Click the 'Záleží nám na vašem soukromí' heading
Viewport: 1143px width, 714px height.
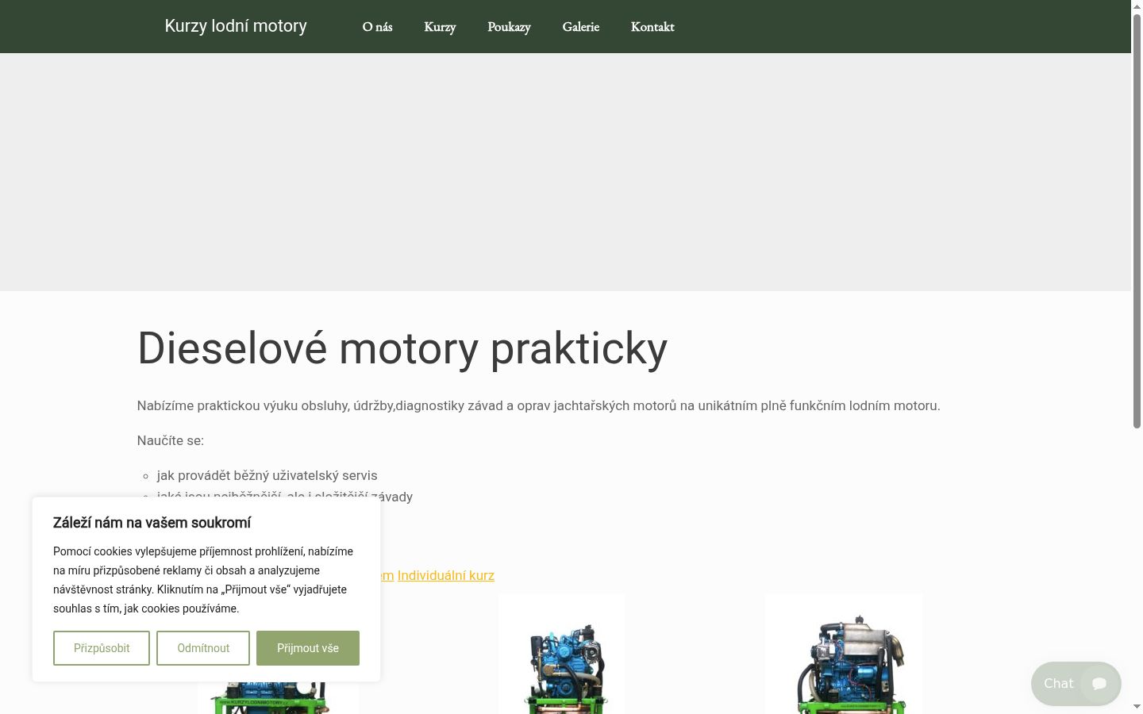pos(152,522)
